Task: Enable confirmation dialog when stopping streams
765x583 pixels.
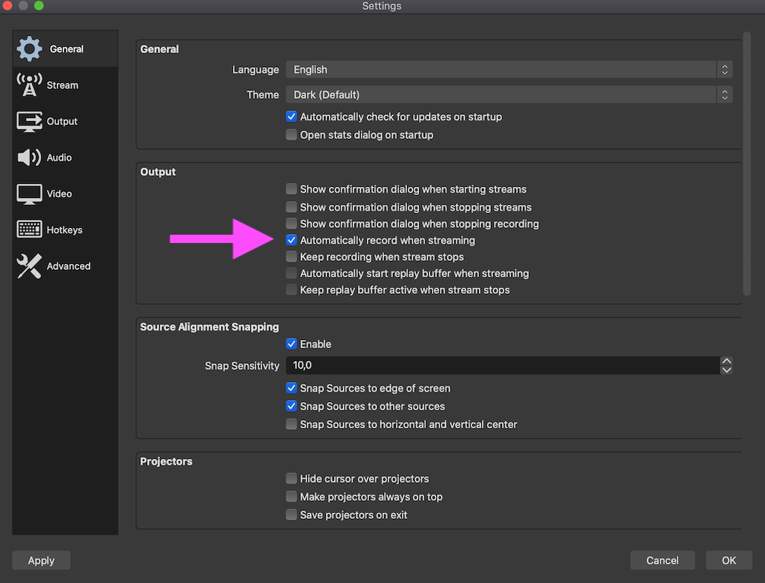Action: [291, 207]
